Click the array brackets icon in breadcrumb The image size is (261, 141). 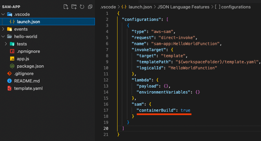click(217, 7)
